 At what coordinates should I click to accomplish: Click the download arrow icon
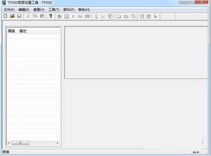[x=155, y=17]
